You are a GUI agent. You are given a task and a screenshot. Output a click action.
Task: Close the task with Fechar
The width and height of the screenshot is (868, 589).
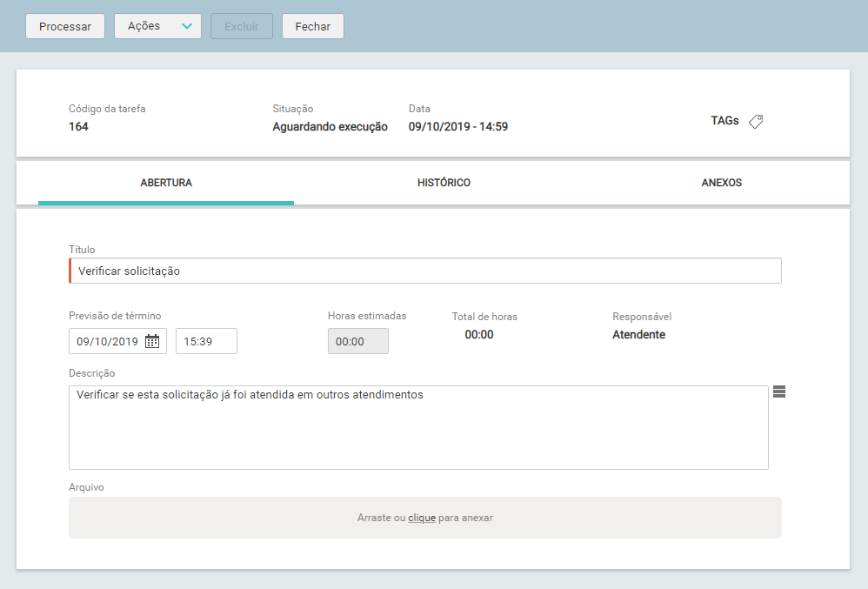(x=313, y=26)
